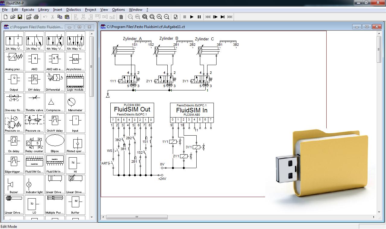Zoom out of the circuit

(166, 17)
